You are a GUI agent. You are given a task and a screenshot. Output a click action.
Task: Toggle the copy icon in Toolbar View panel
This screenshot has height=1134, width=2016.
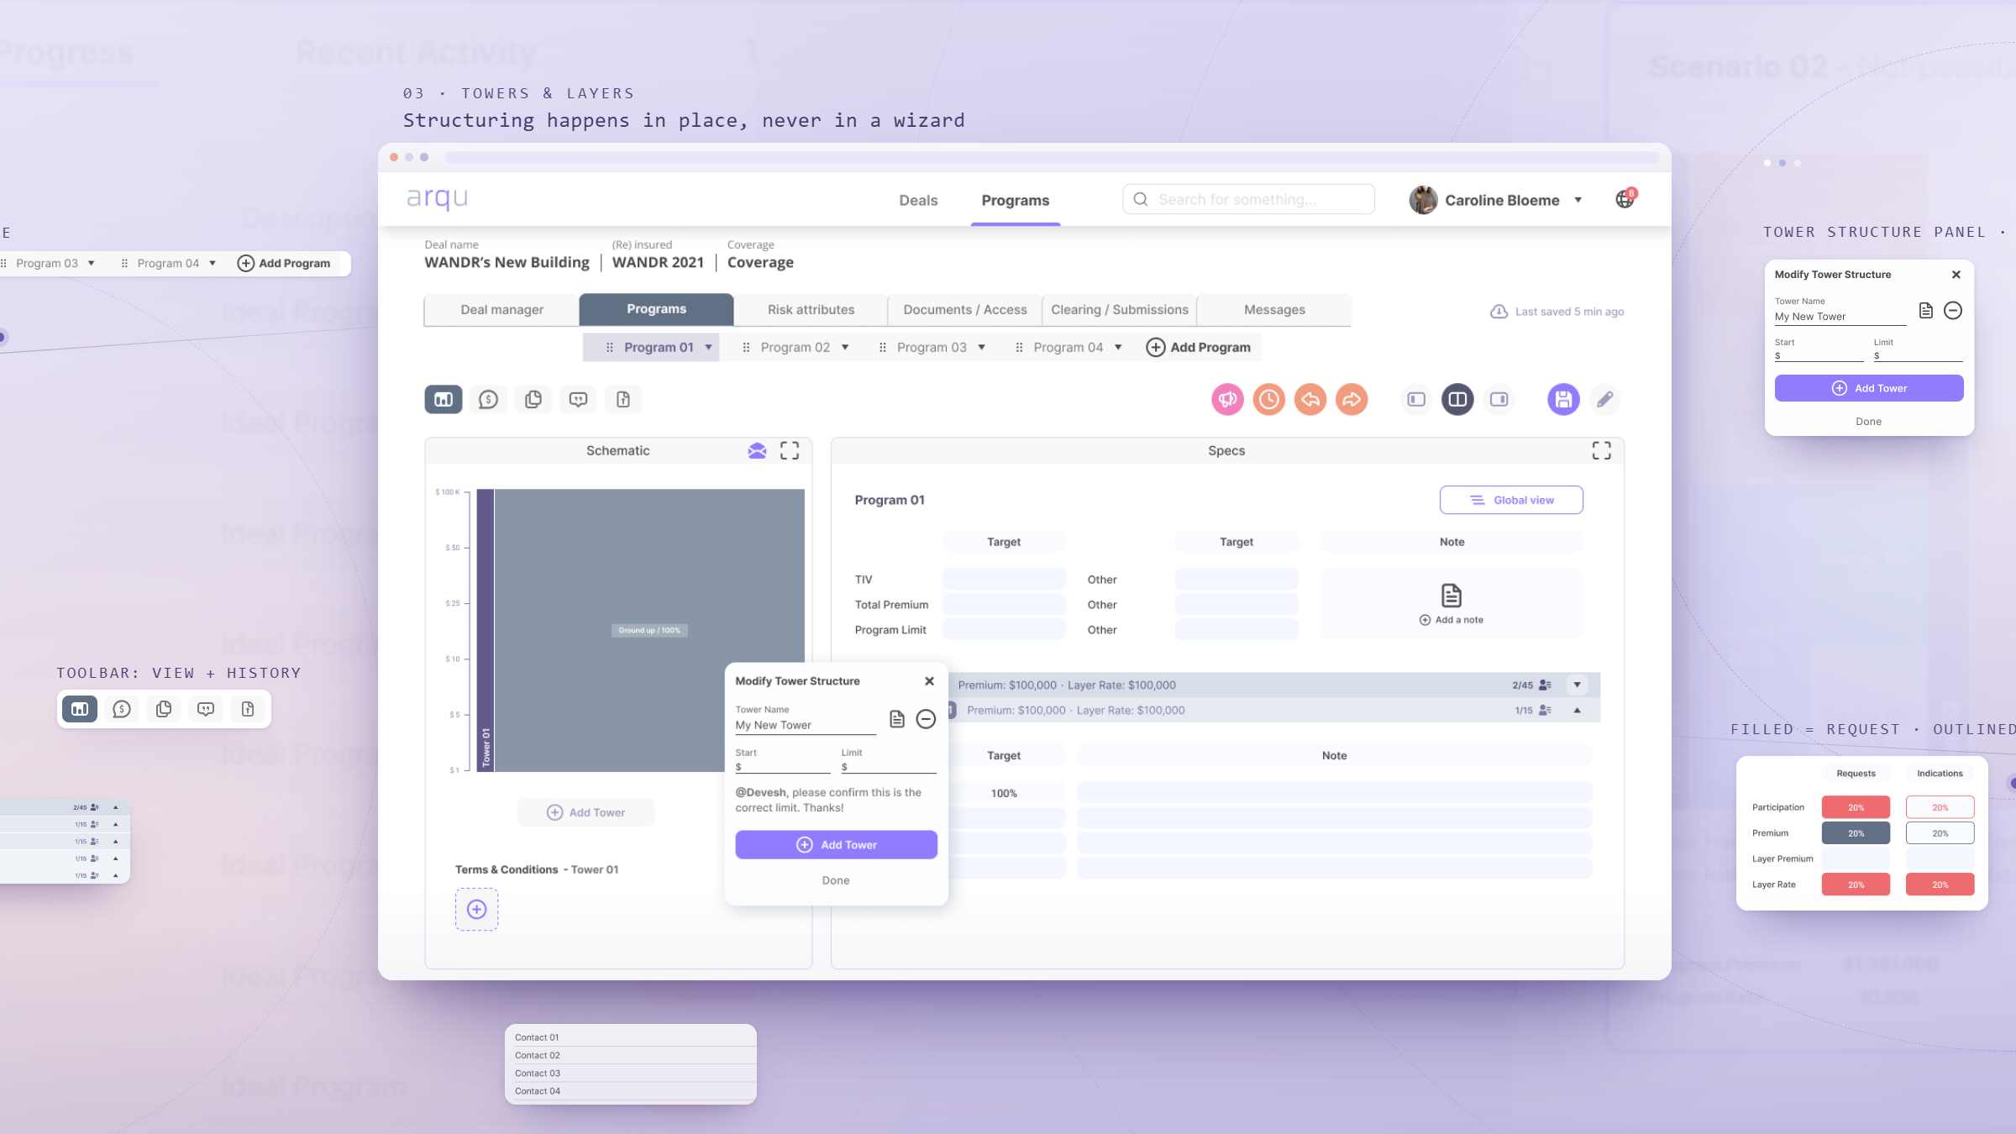pyautogui.click(x=164, y=710)
